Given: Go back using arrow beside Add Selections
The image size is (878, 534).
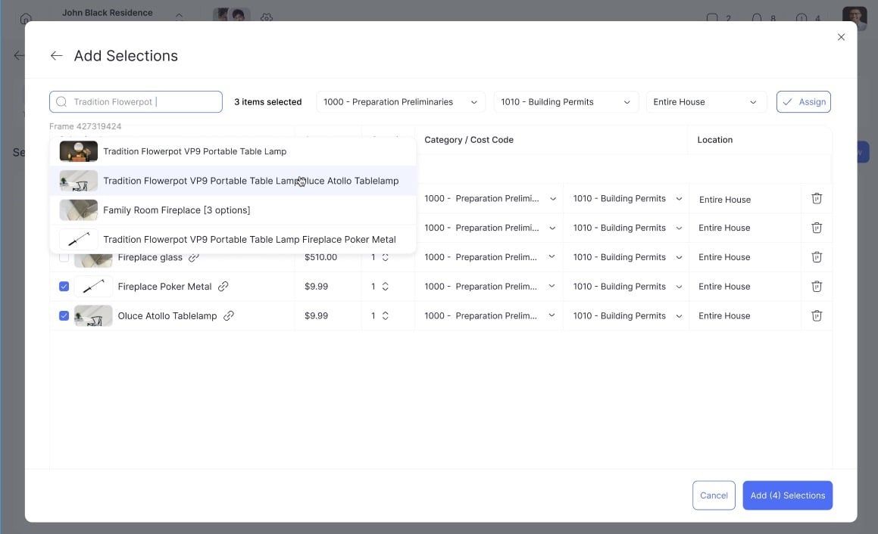Looking at the screenshot, I should click(x=56, y=55).
